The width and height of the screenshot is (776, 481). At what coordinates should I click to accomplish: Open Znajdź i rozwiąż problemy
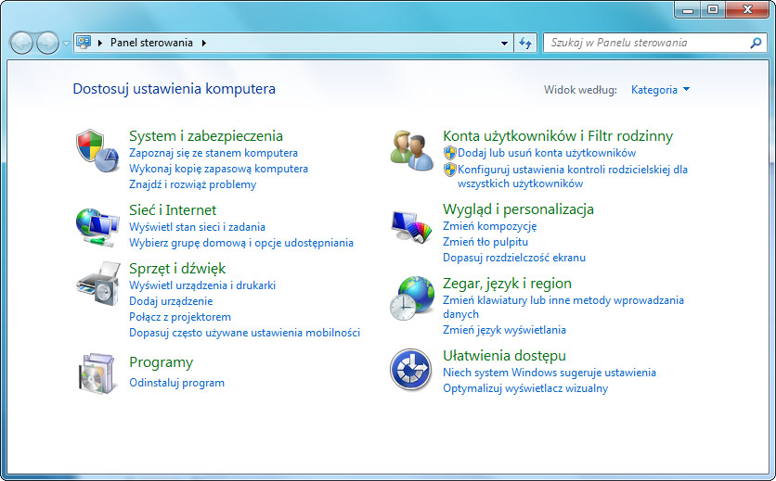point(192,184)
